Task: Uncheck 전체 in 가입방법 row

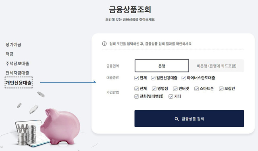Action: click(x=136, y=89)
